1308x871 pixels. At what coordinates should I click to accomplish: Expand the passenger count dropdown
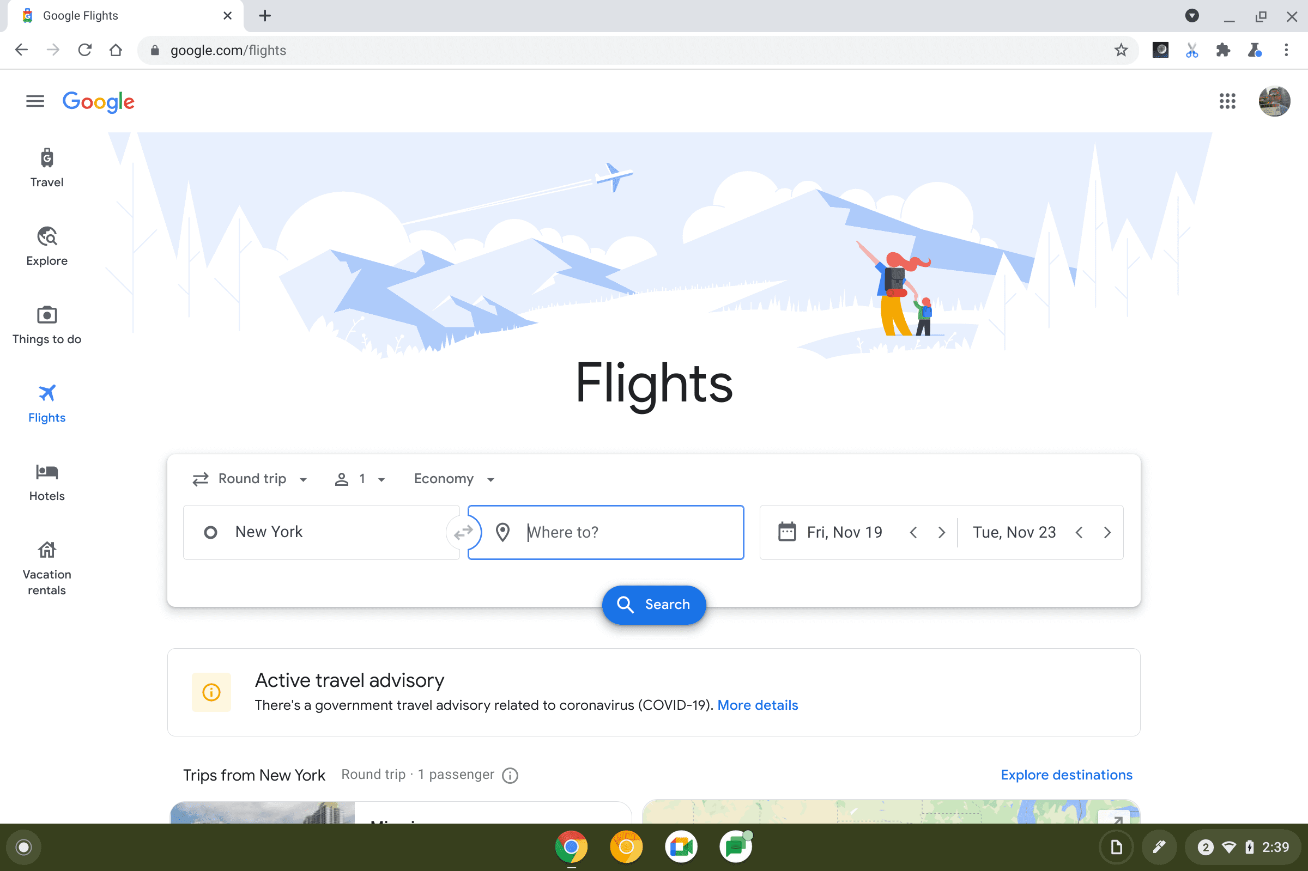360,478
